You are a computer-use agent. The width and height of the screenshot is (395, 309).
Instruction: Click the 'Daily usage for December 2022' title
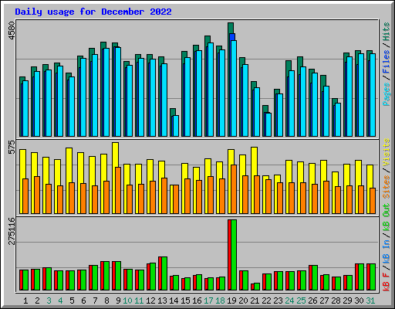click(x=93, y=12)
